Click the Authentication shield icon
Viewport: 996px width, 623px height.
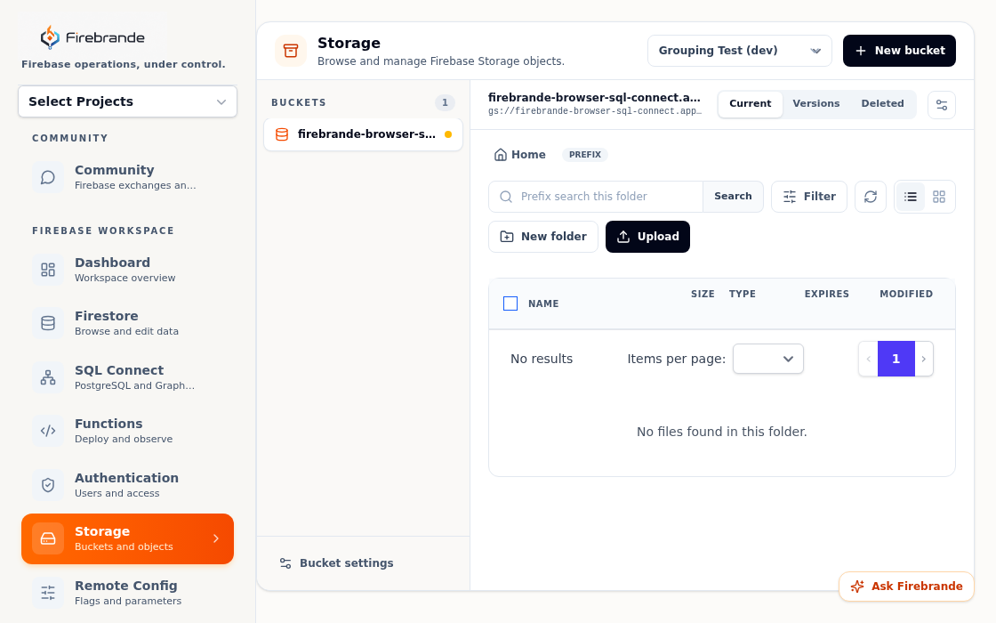click(48, 485)
